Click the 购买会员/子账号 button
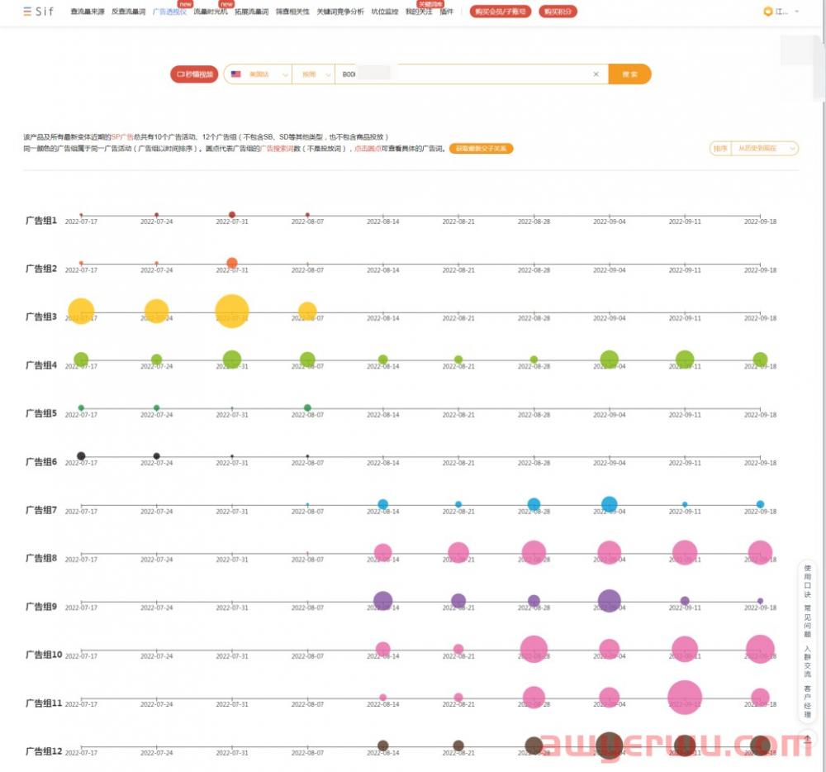 tap(501, 12)
